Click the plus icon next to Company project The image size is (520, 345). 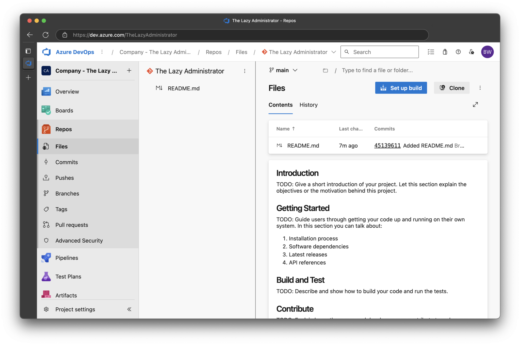click(x=129, y=70)
